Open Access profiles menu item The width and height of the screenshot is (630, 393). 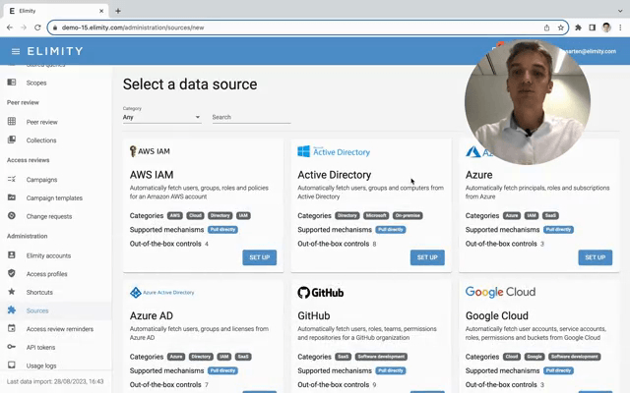click(x=46, y=274)
